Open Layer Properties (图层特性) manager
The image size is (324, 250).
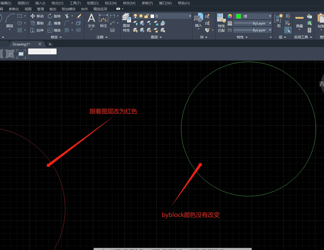(x=126, y=23)
